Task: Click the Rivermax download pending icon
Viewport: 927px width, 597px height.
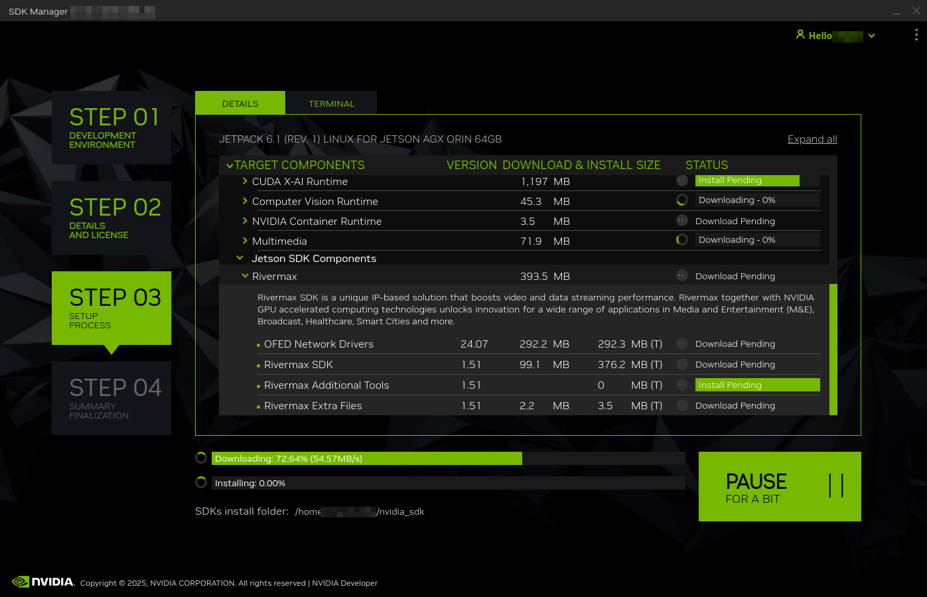Action: [682, 276]
